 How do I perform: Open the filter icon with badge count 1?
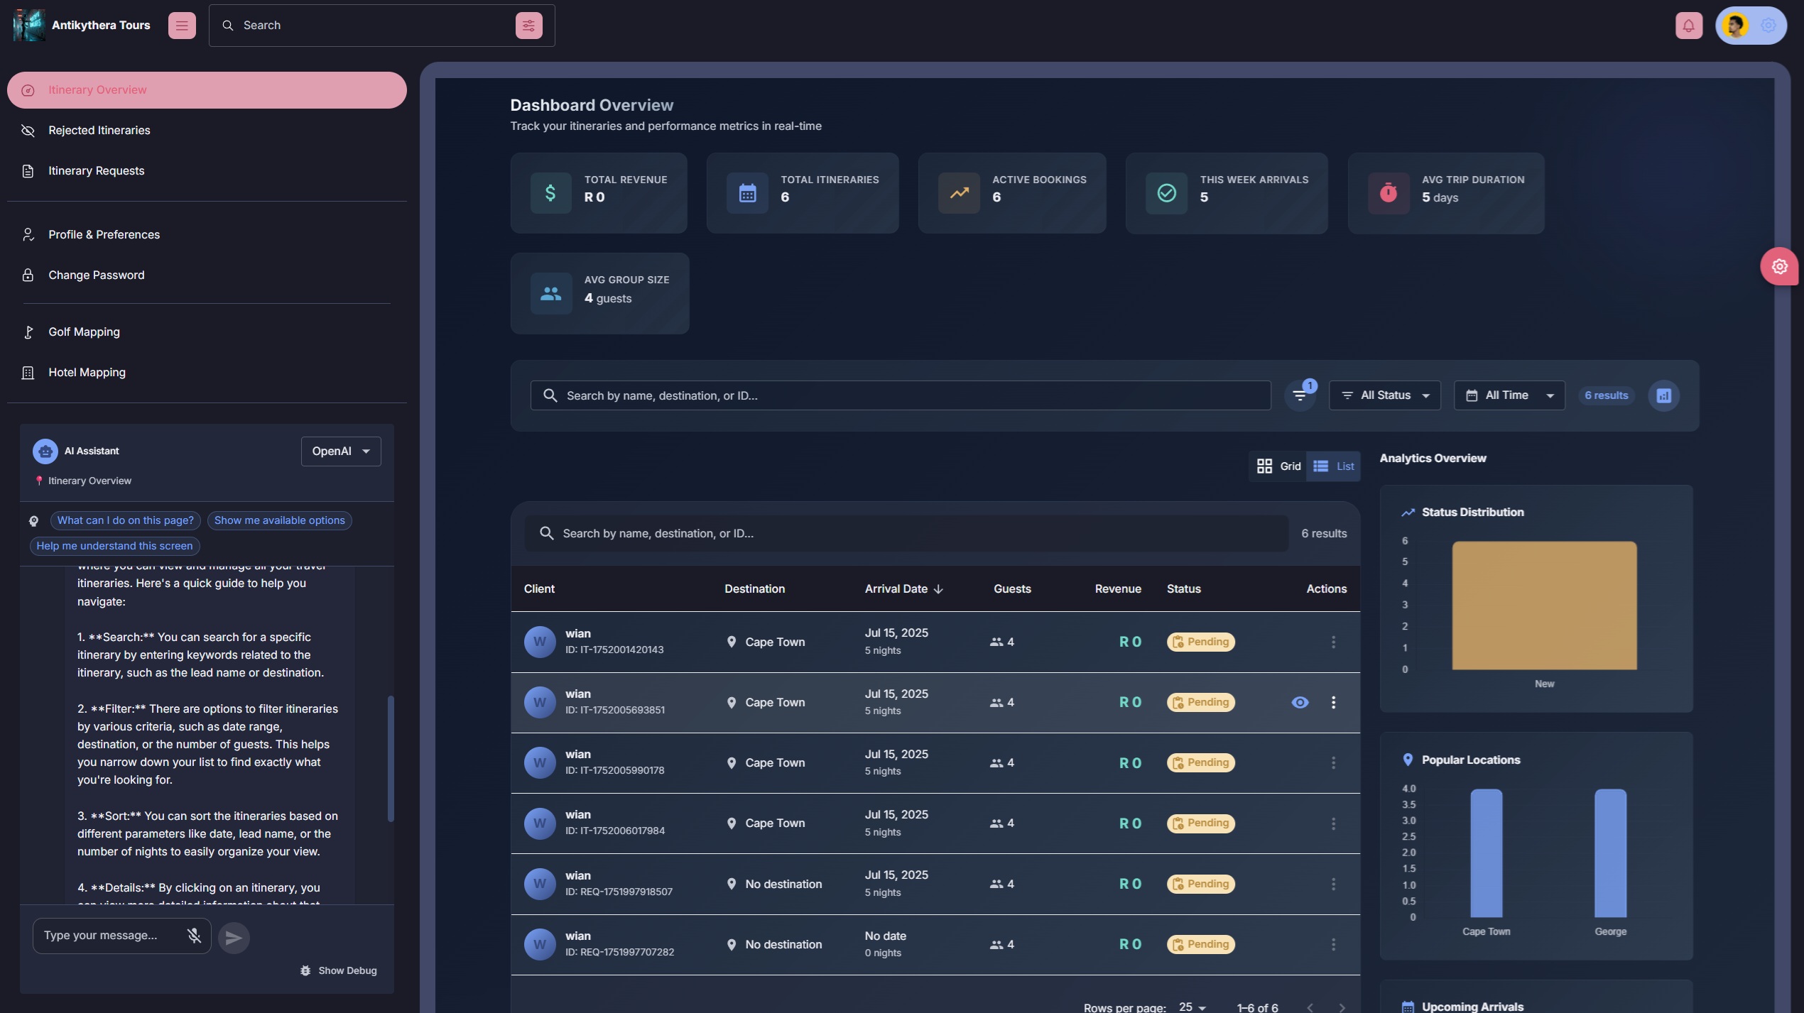[1300, 396]
